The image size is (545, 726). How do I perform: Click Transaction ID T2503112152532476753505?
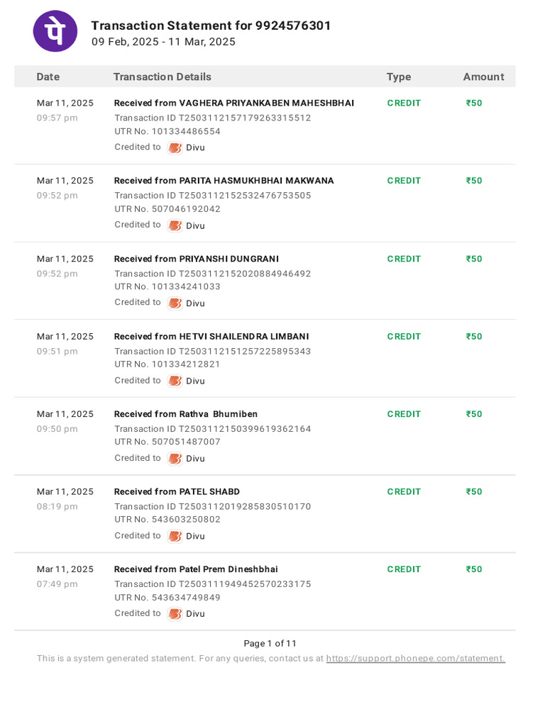(213, 196)
